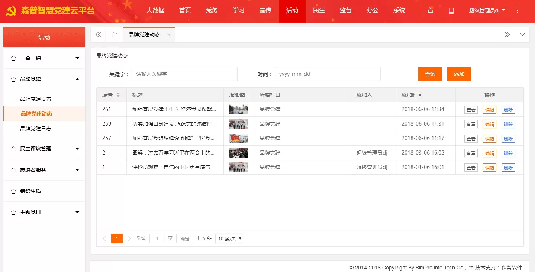The image size is (535, 272).
Task: Click 编辑 for row number 261
Action: point(489,110)
